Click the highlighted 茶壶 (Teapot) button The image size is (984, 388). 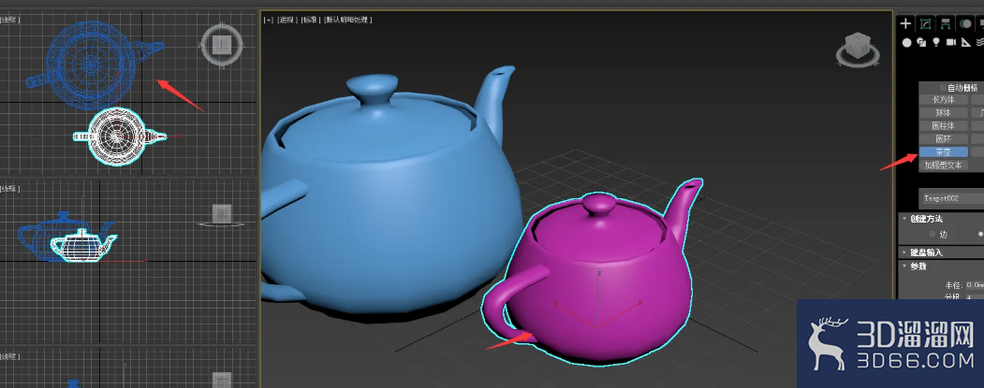pos(943,152)
